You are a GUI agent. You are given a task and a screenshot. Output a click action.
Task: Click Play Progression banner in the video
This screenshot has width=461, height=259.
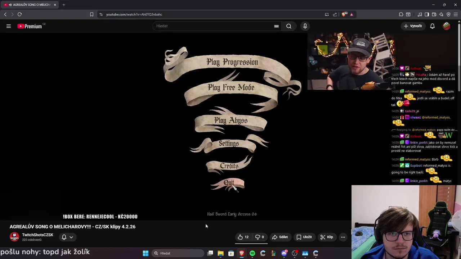click(232, 62)
